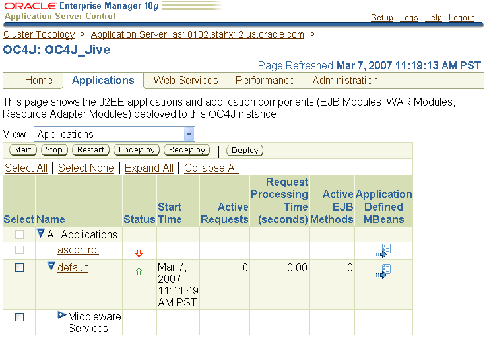Open the default application link
This screenshot has width=489, height=338.
pos(73,268)
